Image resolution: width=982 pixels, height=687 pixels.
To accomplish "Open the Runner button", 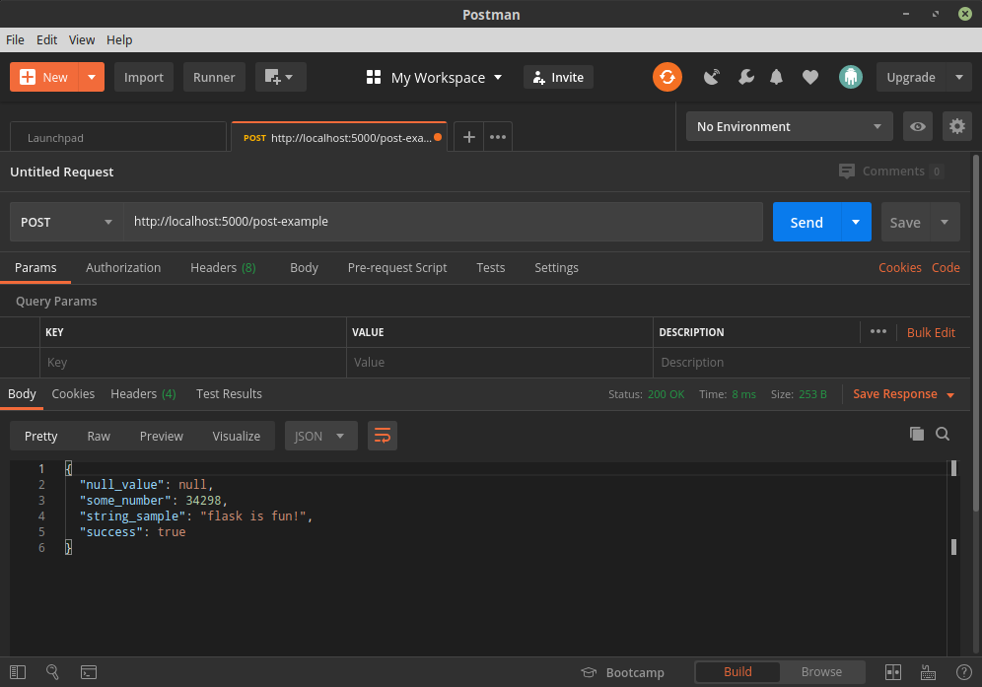I will pyautogui.click(x=214, y=77).
